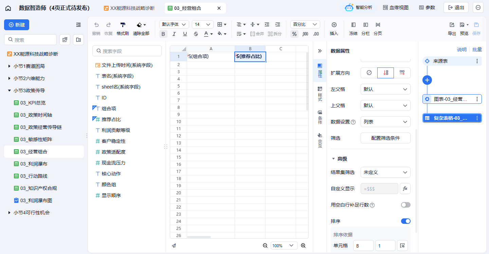Open the 默认字体 font dropdown
This screenshot has height=254, width=489.
174,24
